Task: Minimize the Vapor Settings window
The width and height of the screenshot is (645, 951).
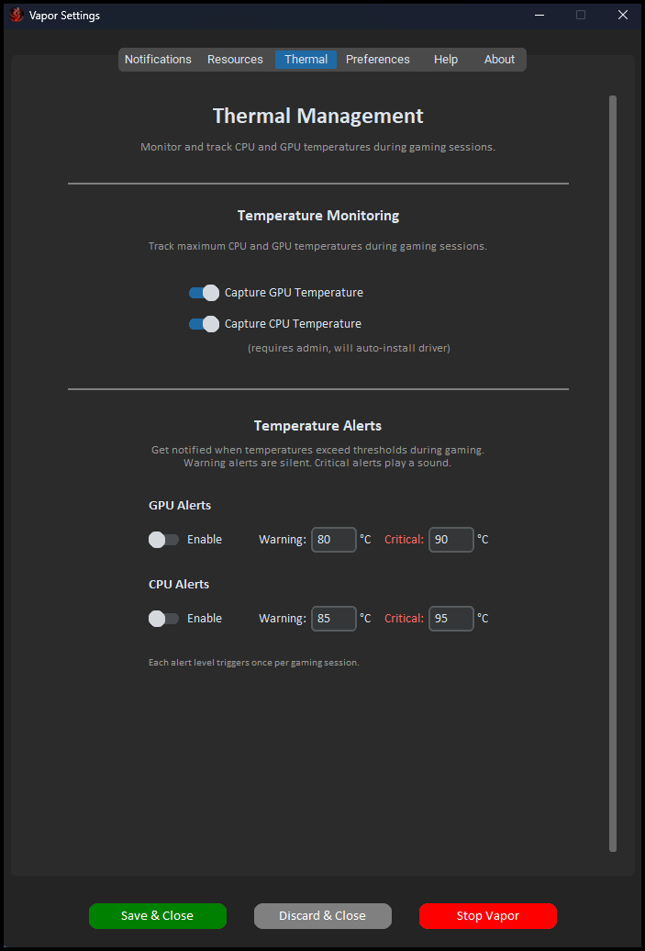Action: click(x=539, y=16)
